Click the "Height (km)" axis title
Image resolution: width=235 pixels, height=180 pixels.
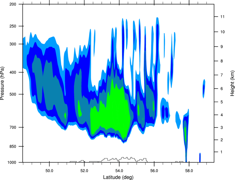[x=232, y=83]
